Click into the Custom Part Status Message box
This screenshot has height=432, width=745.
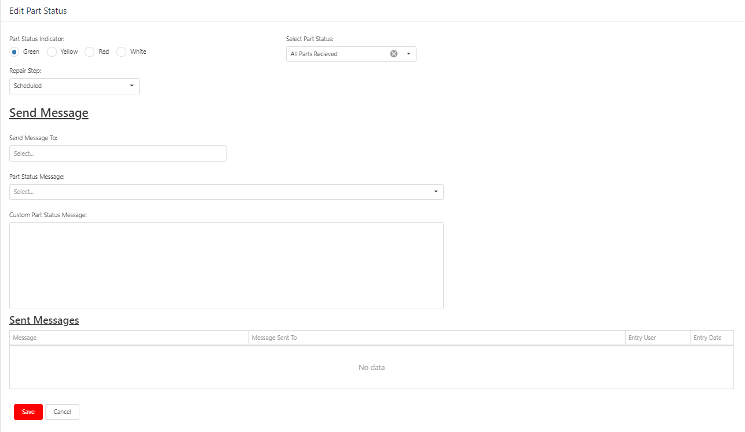coord(226,265)
